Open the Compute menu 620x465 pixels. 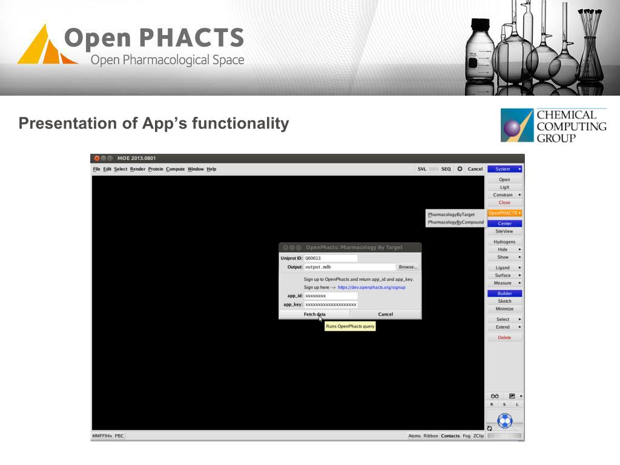175,169
